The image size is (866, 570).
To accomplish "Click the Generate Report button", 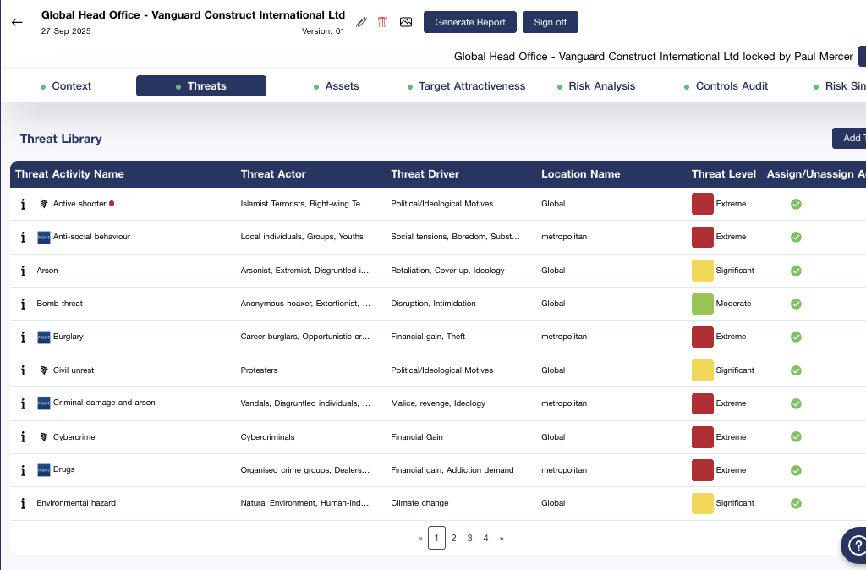I will (x=470, y=22).
